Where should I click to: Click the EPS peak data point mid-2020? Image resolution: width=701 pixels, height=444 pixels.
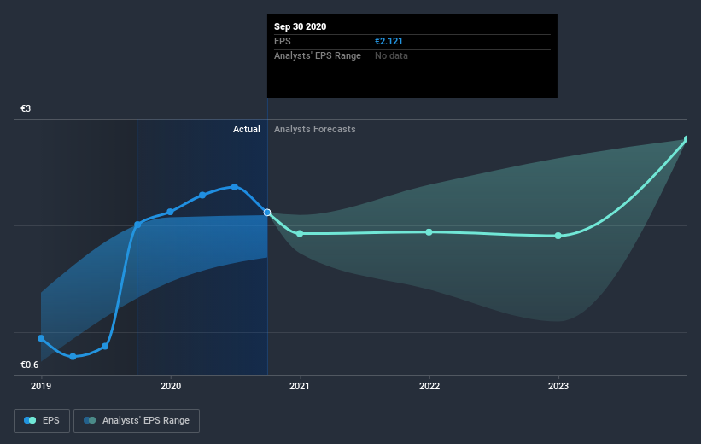coord(234,187)
